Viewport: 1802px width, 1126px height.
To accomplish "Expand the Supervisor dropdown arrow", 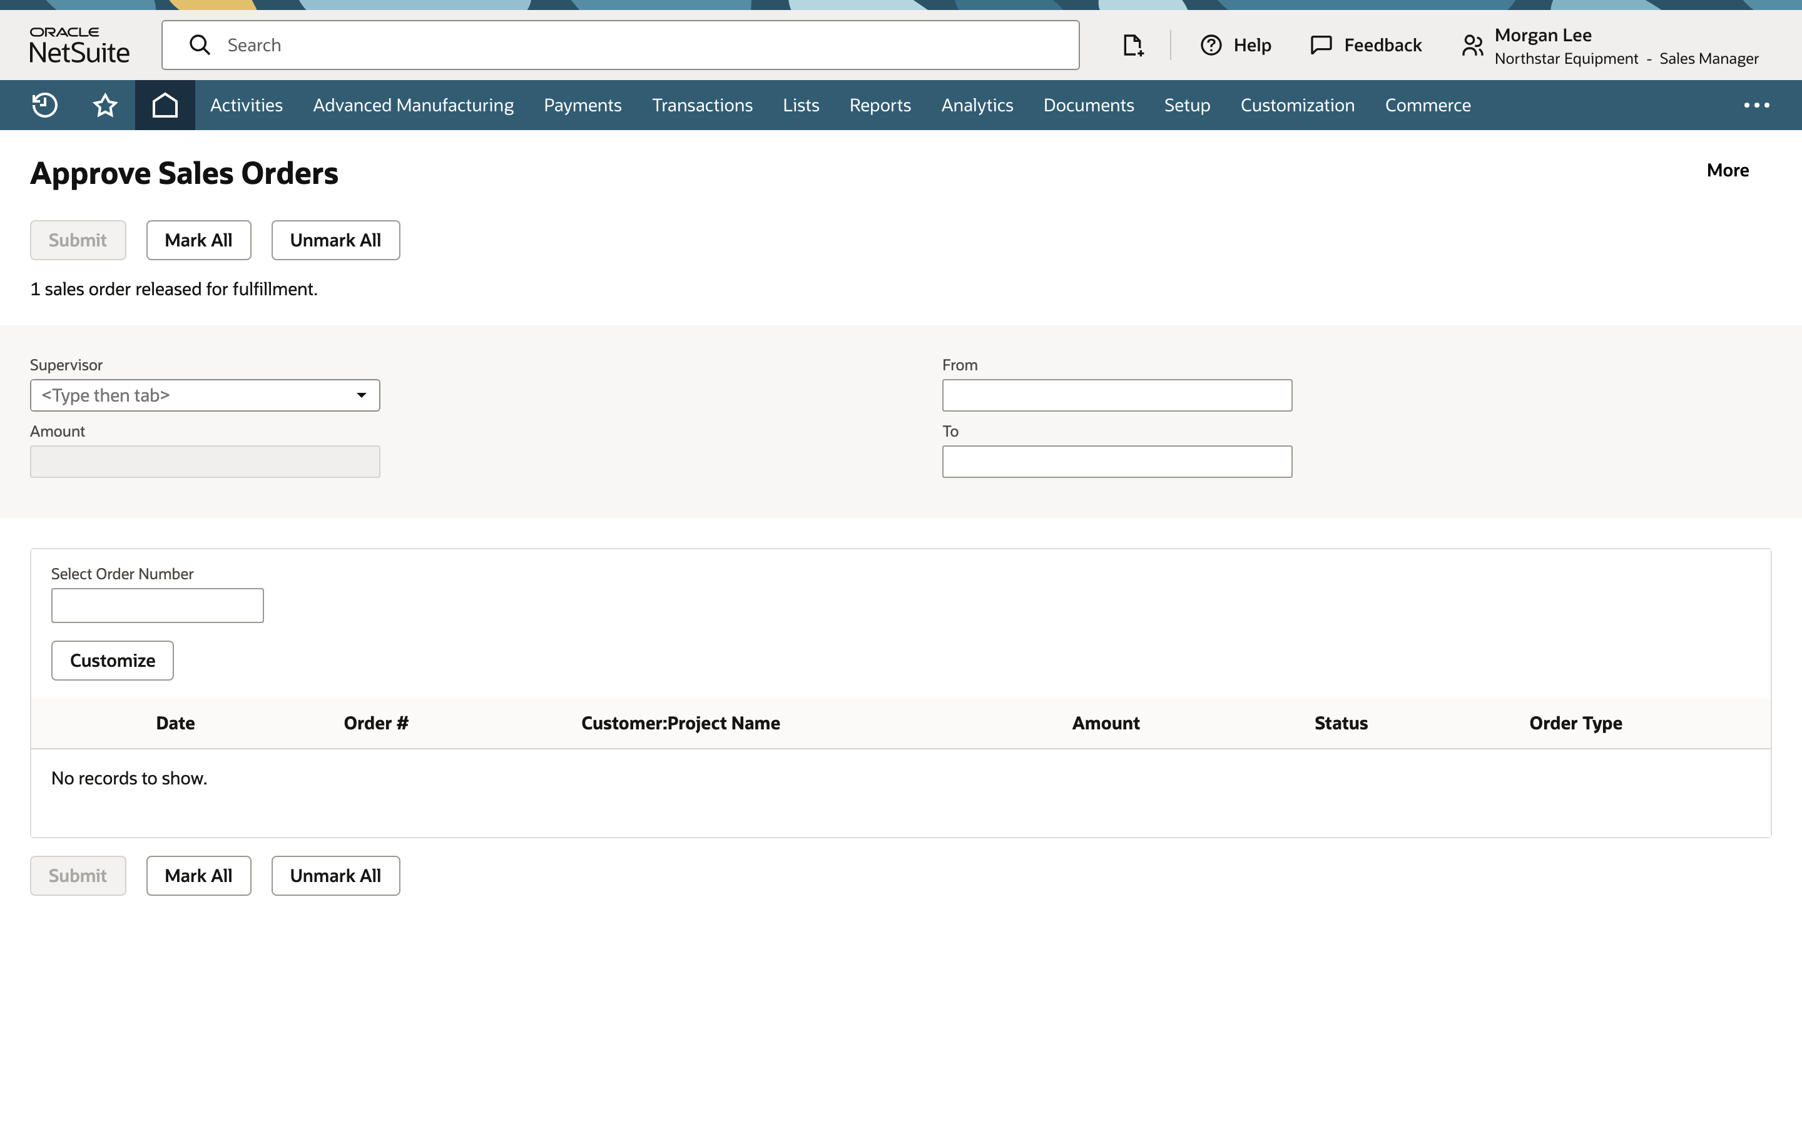I will point(361,395).
